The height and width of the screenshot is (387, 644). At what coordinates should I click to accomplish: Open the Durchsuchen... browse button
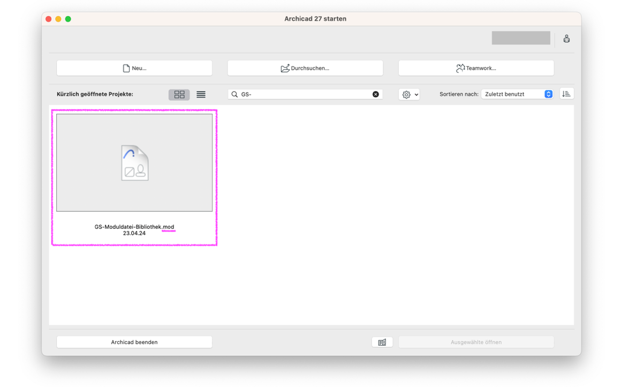tap(305, 68)
